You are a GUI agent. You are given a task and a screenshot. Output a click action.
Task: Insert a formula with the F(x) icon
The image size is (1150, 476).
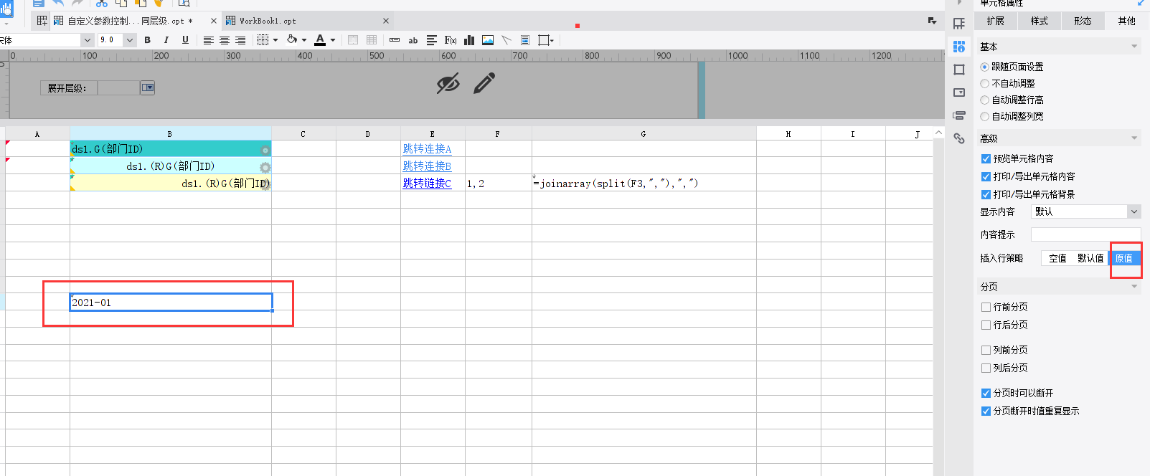point(451,40)
